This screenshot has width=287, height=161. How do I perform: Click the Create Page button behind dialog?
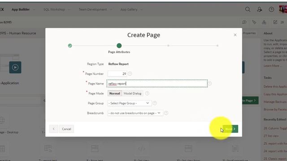[250, 100]
